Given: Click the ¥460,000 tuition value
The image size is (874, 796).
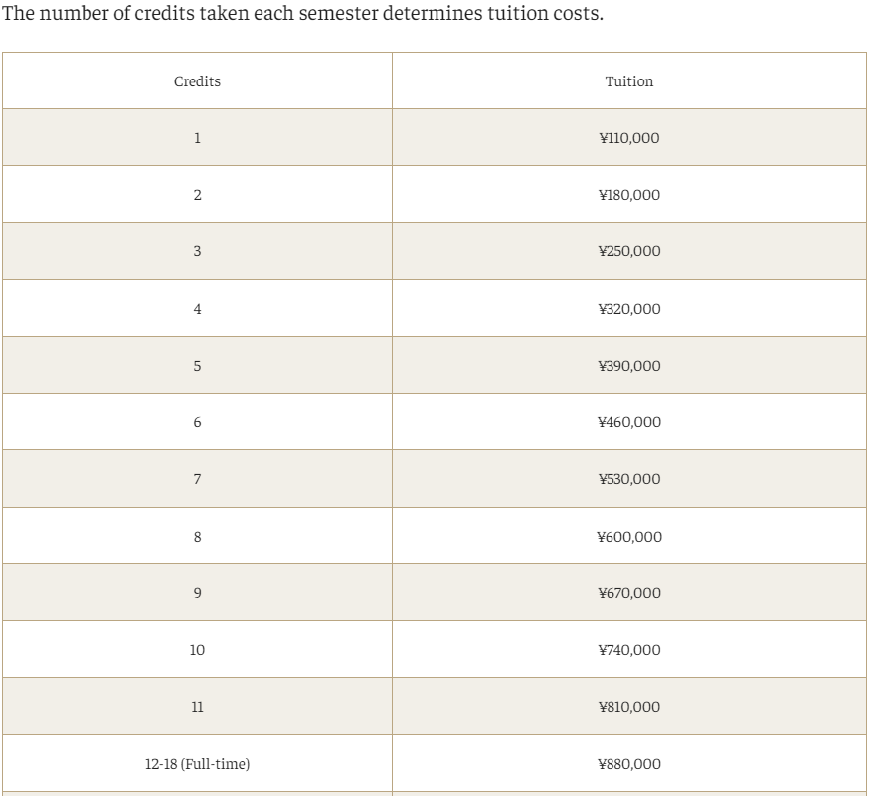Looking at the screenshot, I should (629, 422).
